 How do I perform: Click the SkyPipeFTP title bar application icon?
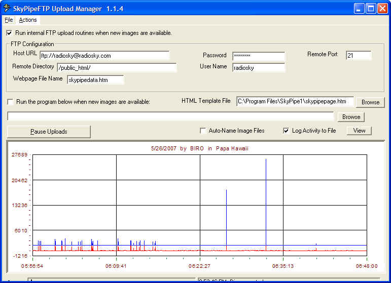7,8
